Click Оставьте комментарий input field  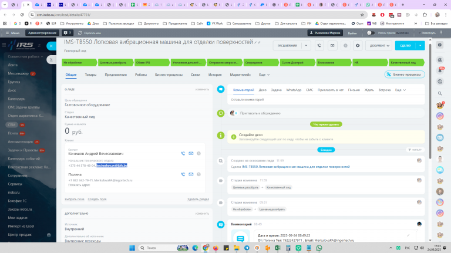(x=326, y=100)
